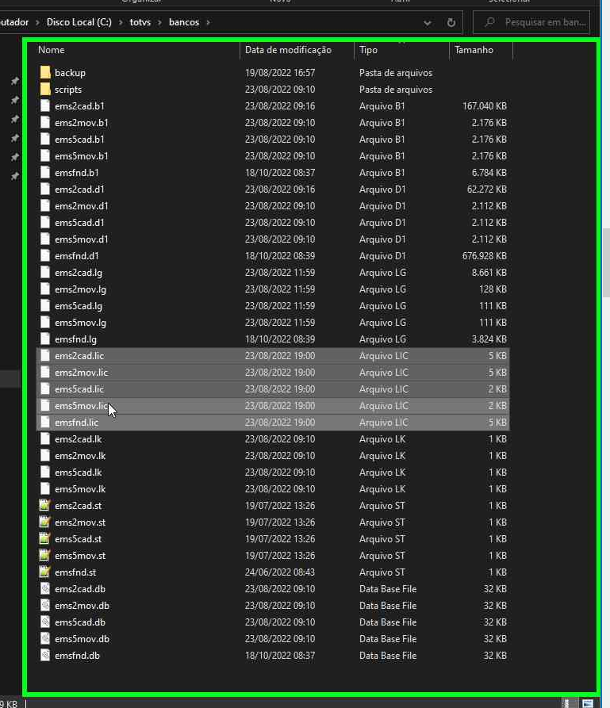610x708 pixels.
Task: Expand chevron after bancos breadcrumb
Action: [208, 22]
